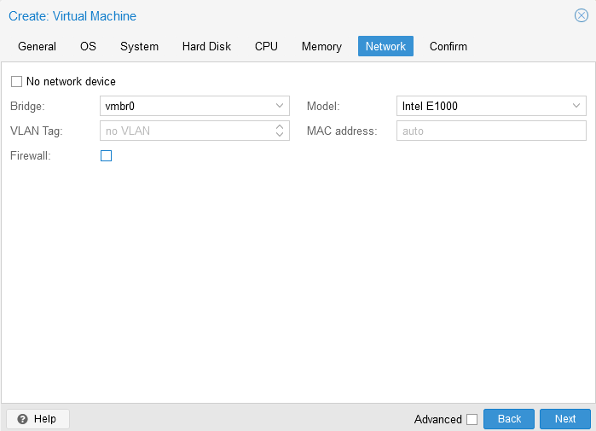Go to the System tab
This screenshot has height=431, width=596.
point(139,46)
